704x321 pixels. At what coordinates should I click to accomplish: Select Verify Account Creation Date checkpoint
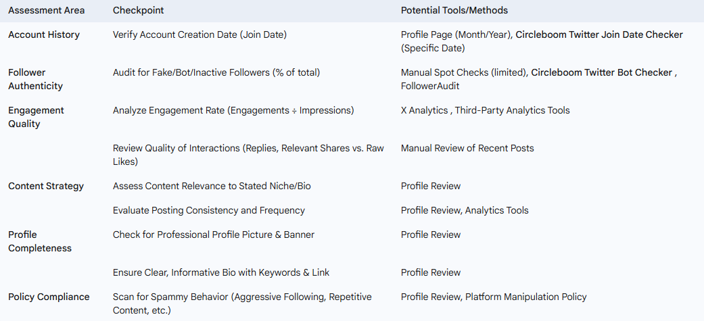tap(200, 34)
